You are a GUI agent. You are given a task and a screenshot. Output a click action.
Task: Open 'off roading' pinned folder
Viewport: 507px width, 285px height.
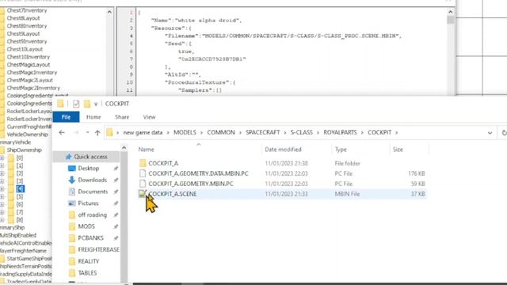tap(92, 215)
